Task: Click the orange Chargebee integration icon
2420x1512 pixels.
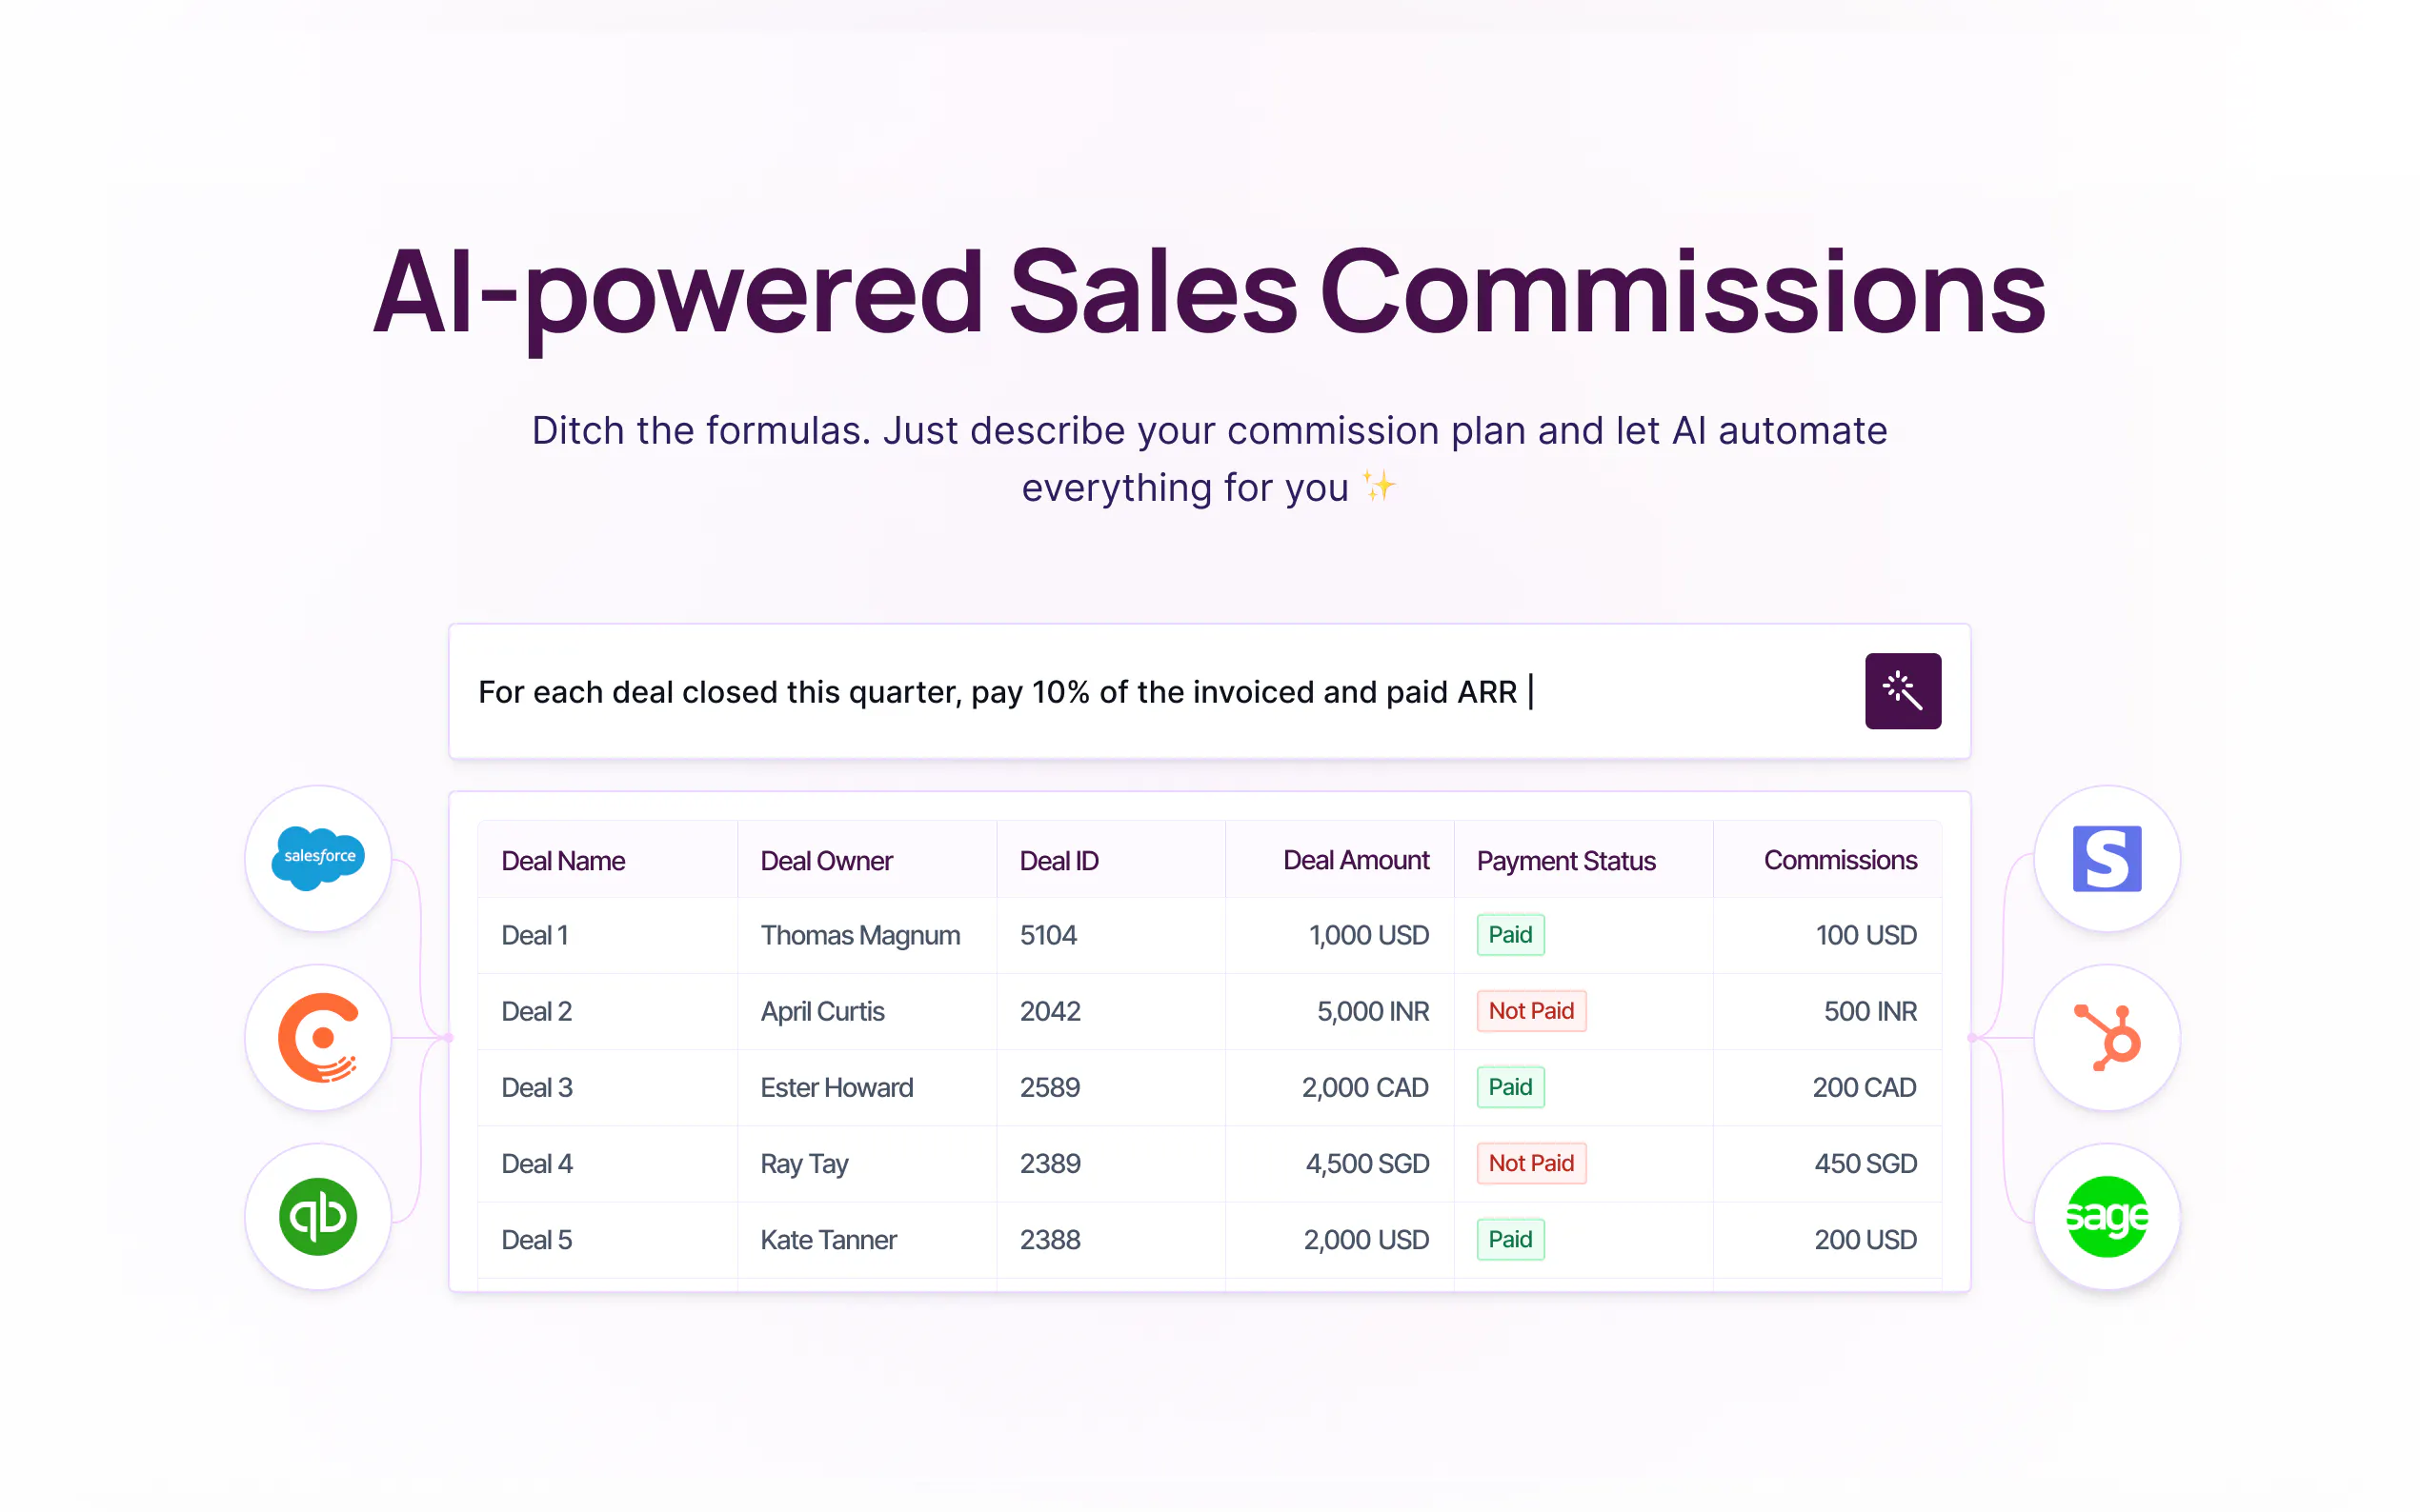Action: coord(318,1037)
